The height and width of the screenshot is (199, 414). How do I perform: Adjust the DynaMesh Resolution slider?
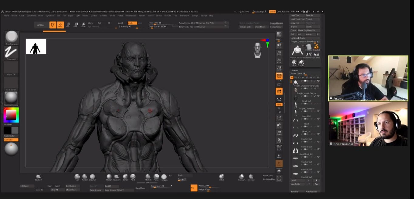click(x=161, y=186)
